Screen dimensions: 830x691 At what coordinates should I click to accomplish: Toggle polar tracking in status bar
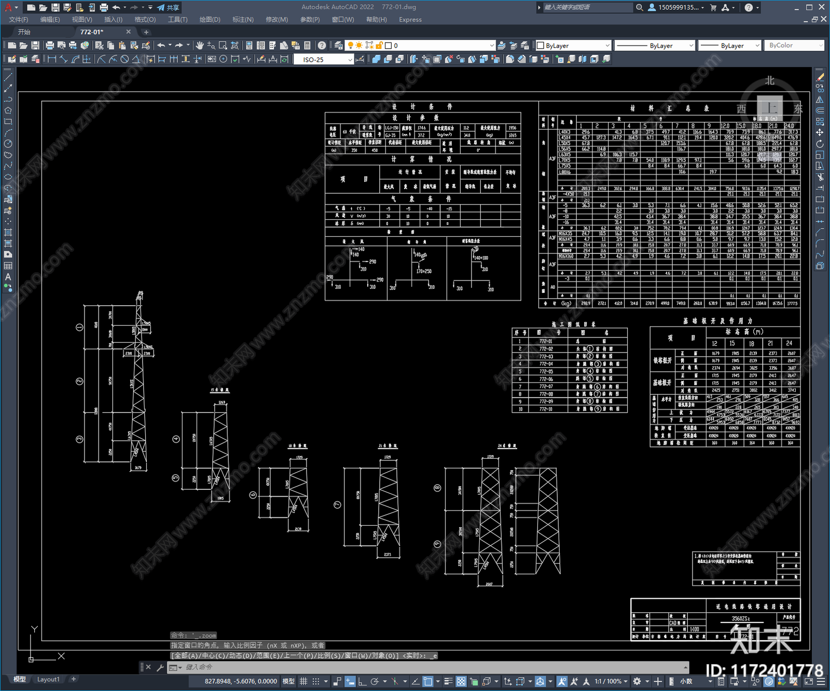click(375, 681)
